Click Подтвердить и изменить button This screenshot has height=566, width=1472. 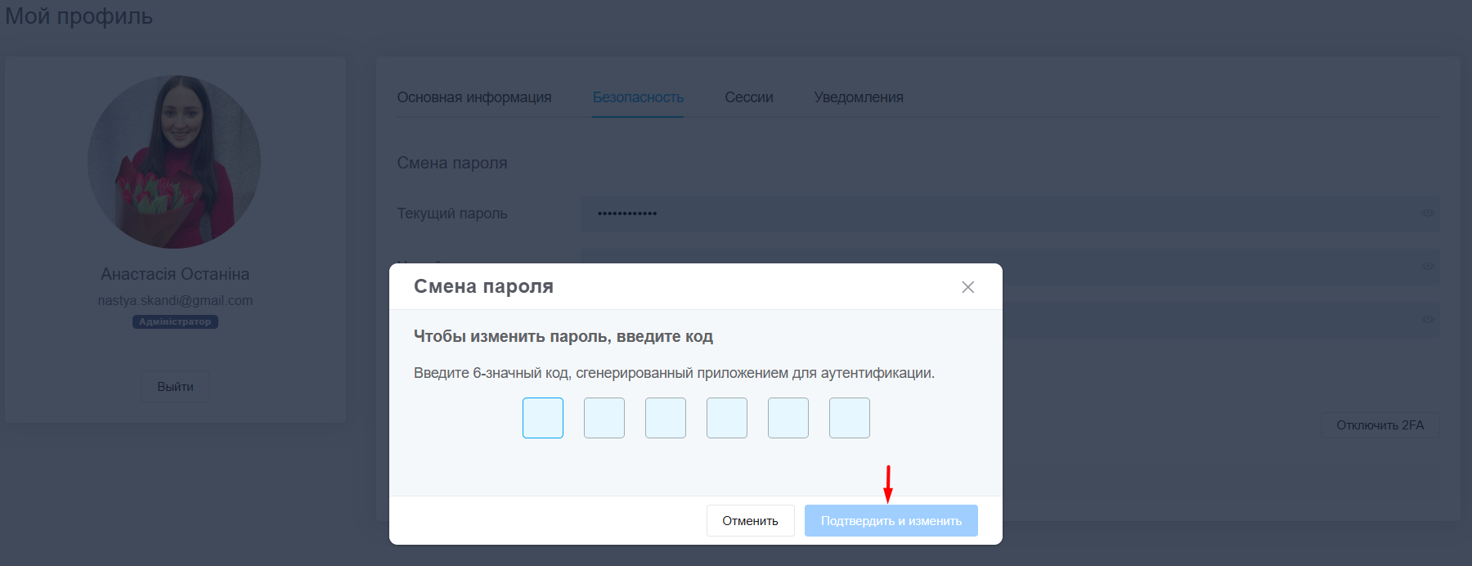pyautogui.click(x=891, y=521)
